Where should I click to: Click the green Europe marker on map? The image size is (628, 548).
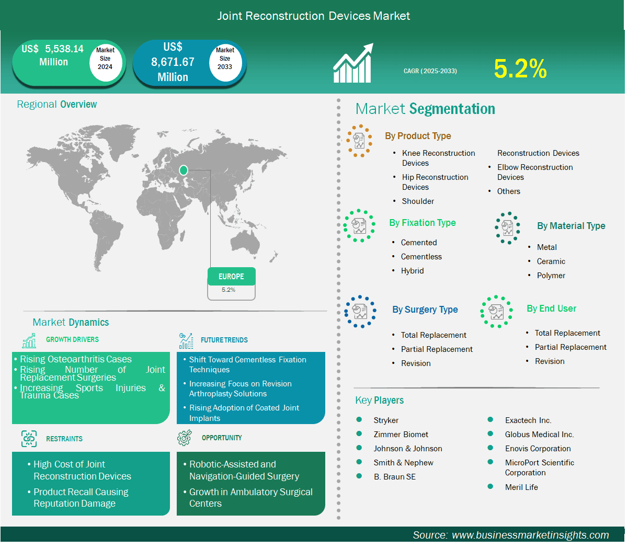coord(183,170)
